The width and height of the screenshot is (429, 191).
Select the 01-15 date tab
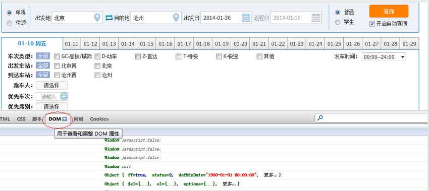click(x=147, y=44)
